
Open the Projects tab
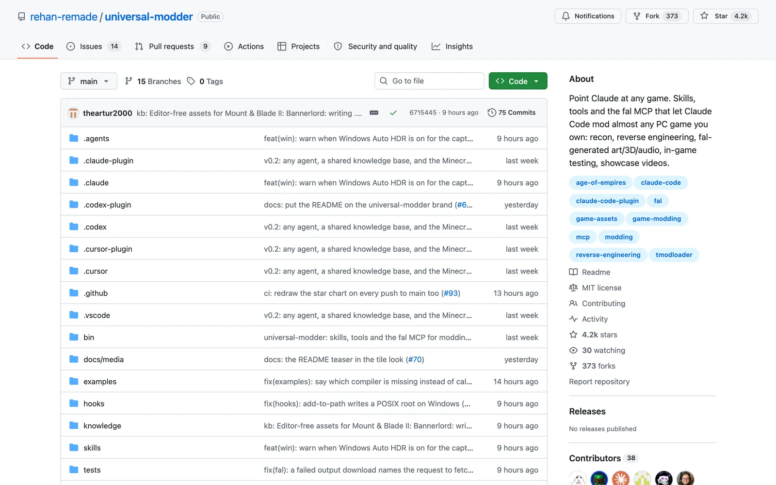click(298, 47)
